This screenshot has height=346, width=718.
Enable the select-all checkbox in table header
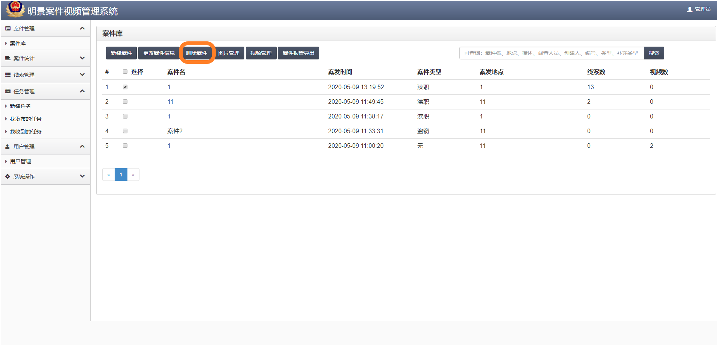pos(125,71)
